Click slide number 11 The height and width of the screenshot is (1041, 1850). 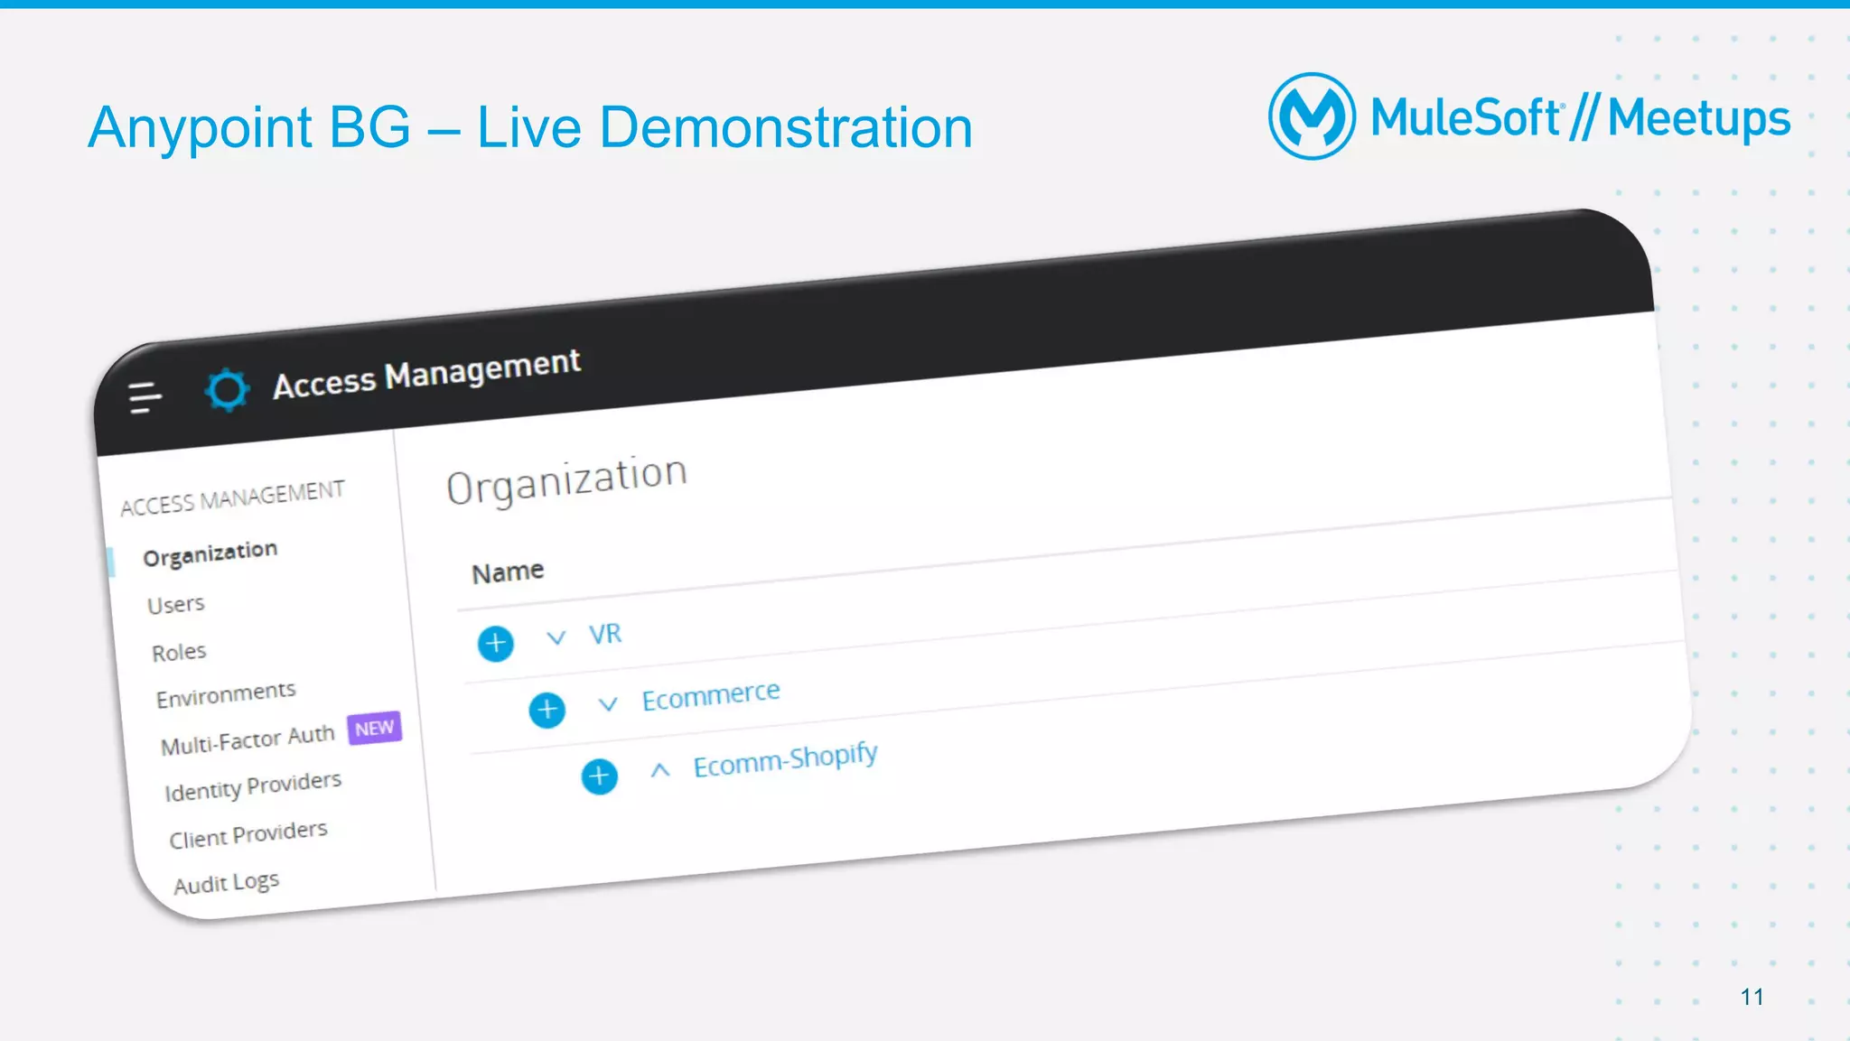tap(1752, 997)
